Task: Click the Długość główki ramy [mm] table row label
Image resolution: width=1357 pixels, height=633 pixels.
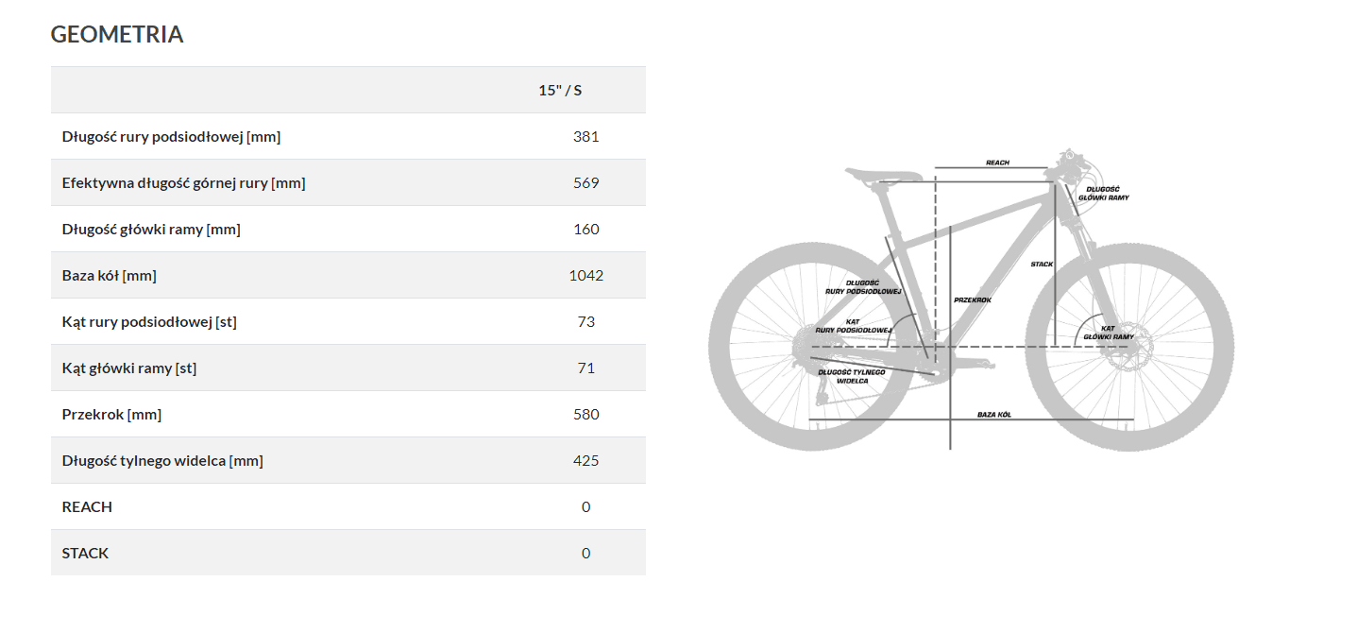Action: pyautogui.click(x=151, y=229)
